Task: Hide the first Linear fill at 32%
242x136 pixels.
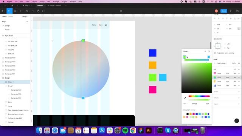Action: pos(235,73)
